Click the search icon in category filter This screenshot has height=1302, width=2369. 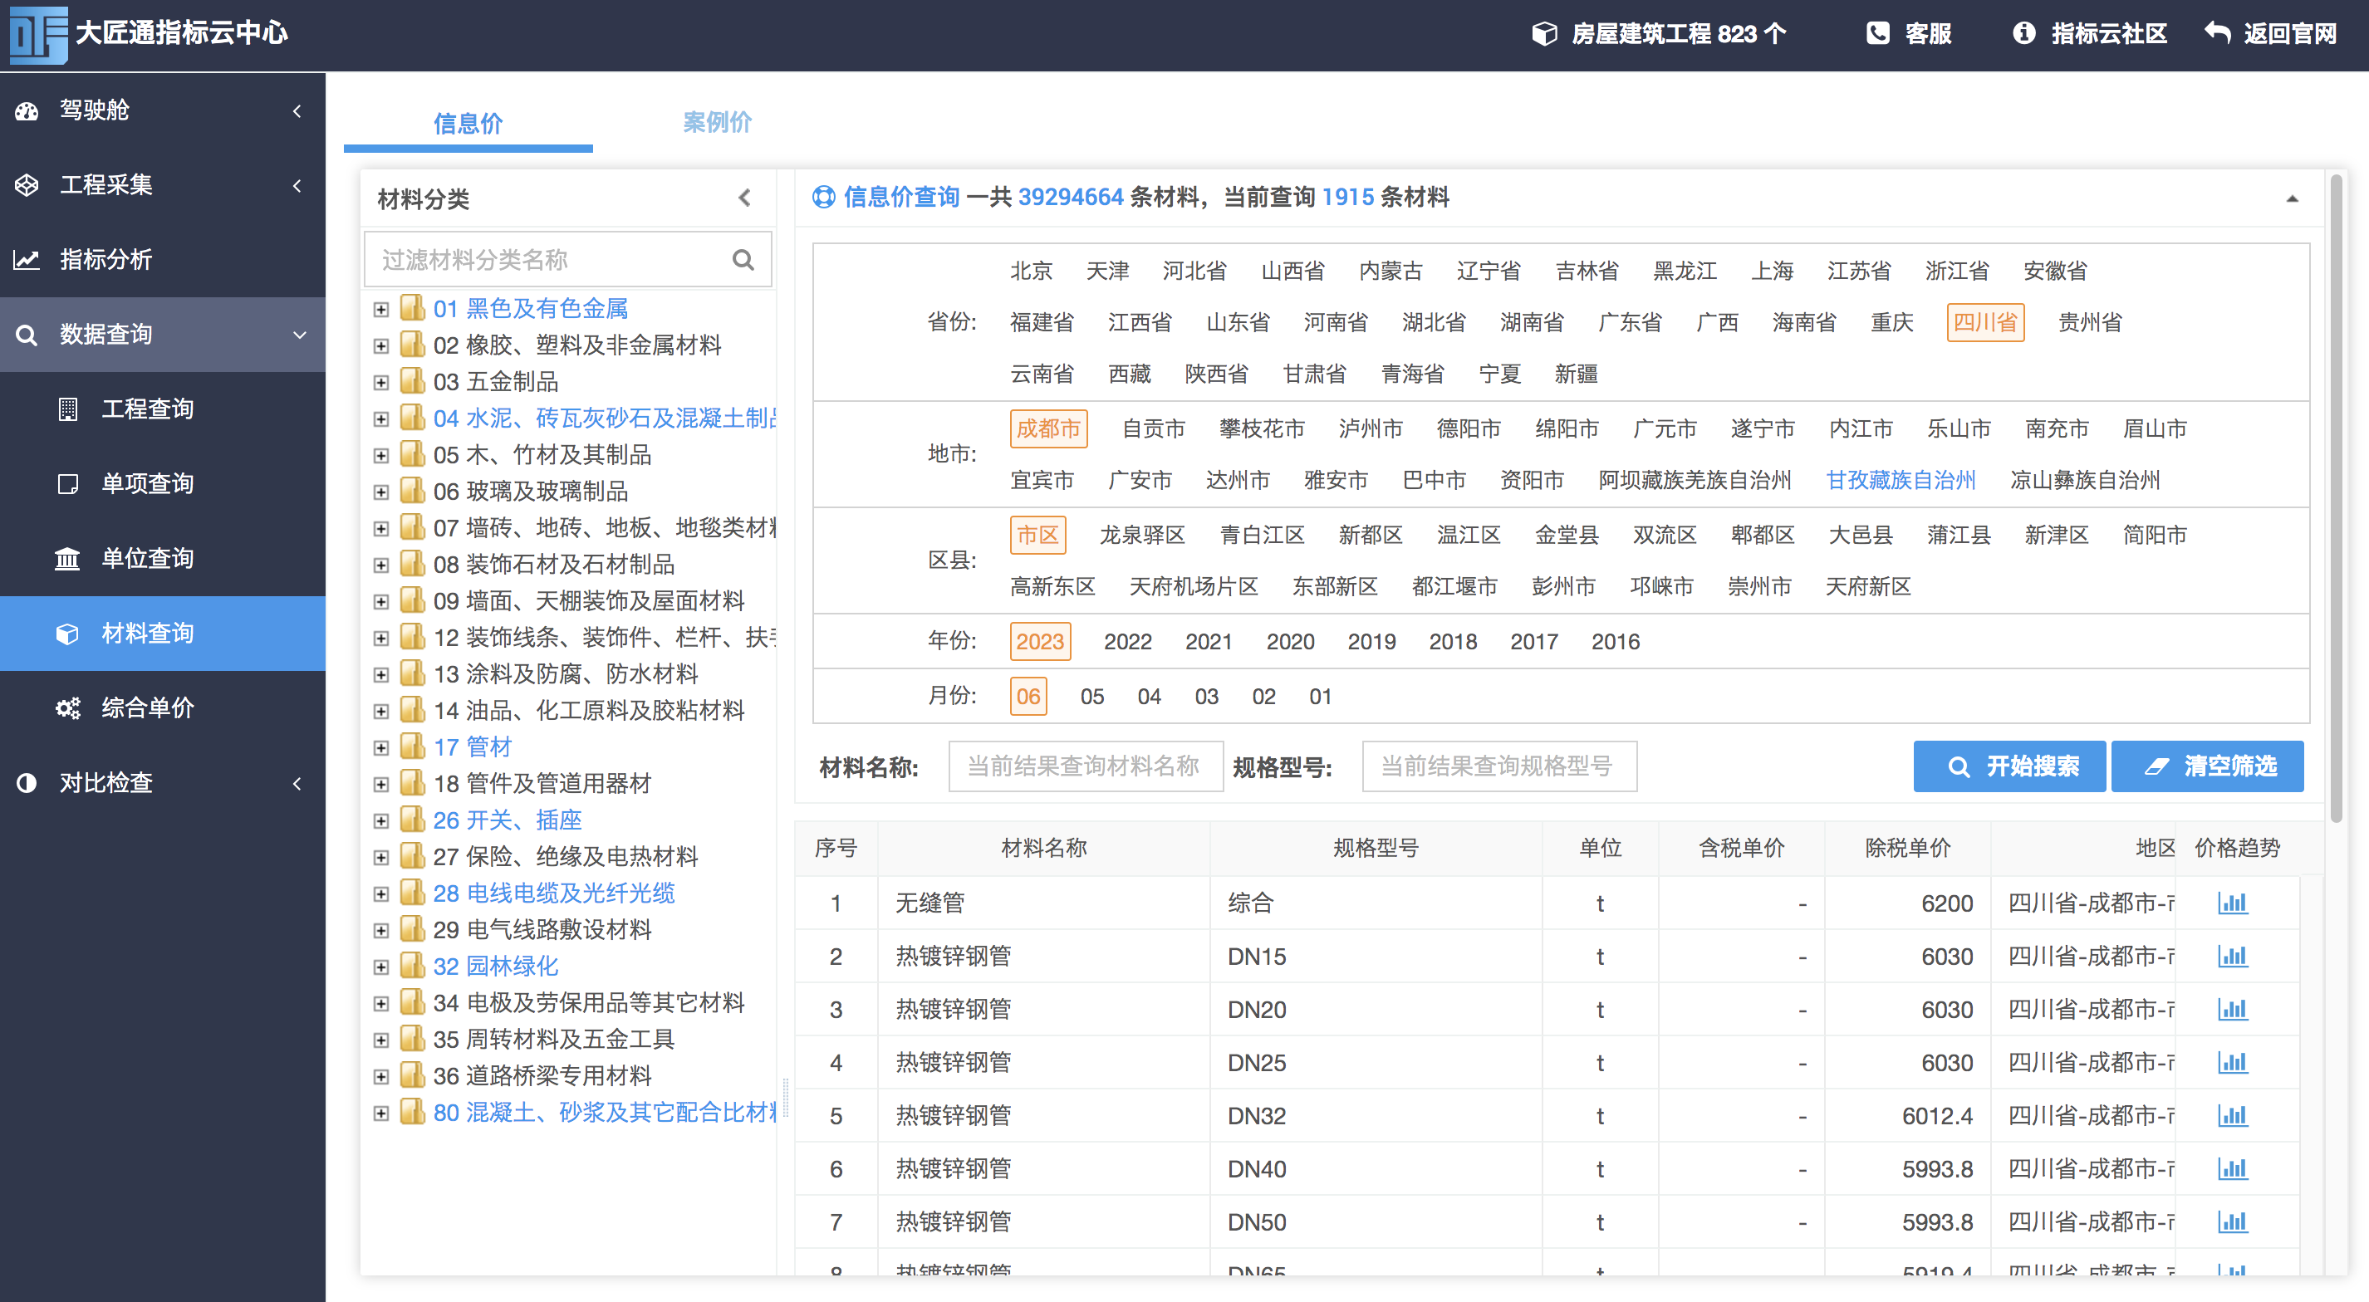pos(743,260)
